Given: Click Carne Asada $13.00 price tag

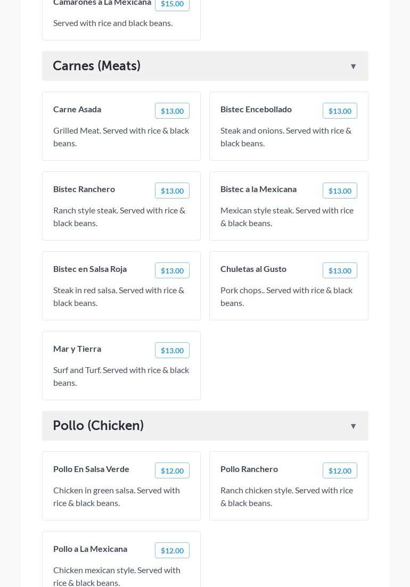Looking at the screenshot, I should click(x=172, y=111).
